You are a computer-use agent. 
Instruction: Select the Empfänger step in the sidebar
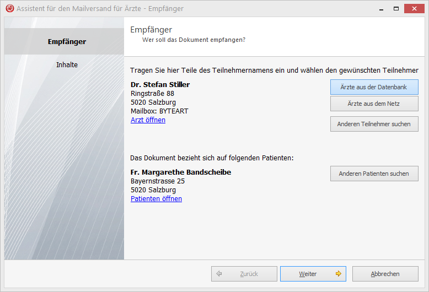67,42
